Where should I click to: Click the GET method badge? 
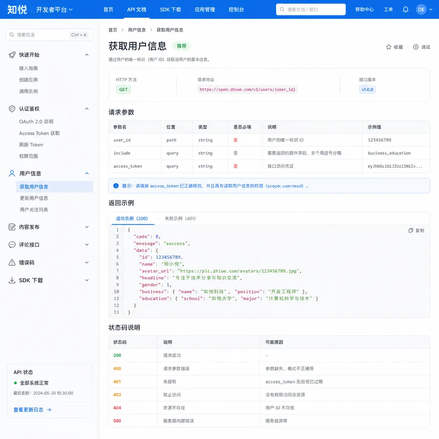[123, 90]
